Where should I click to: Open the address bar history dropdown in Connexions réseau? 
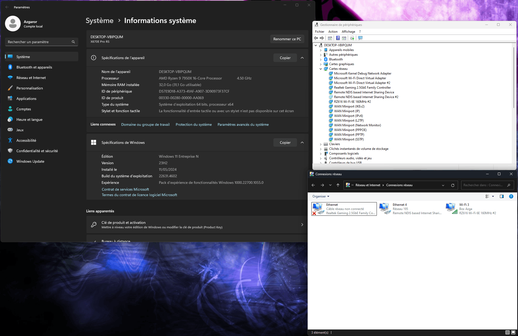[x=443, y=185]
